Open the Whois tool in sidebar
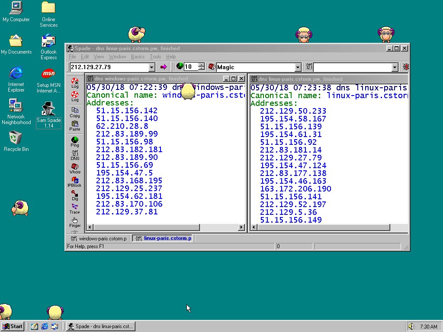 75,169
